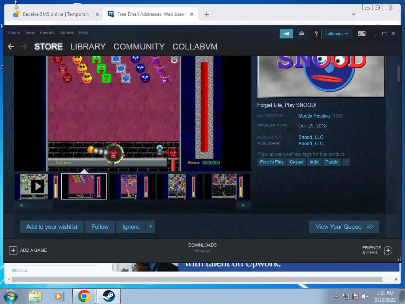Open Mostly Positive reviews link

314,116
